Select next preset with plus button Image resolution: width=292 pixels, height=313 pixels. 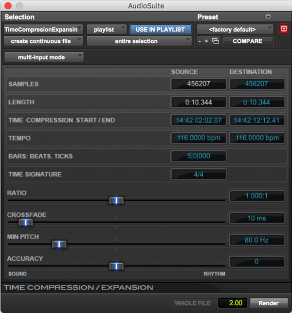(206, 41)
